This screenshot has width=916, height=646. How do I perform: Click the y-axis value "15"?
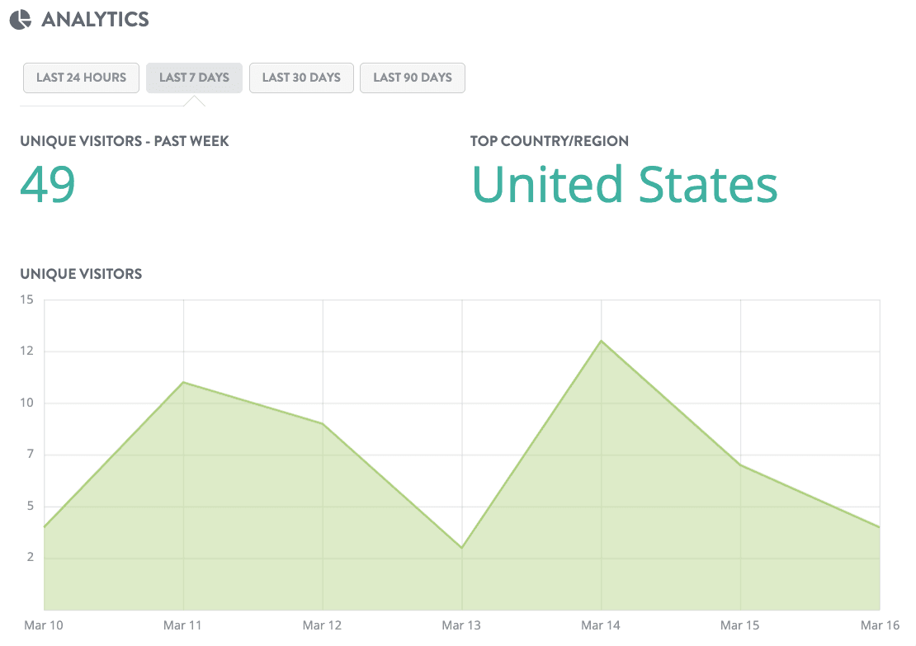point(26,299)
